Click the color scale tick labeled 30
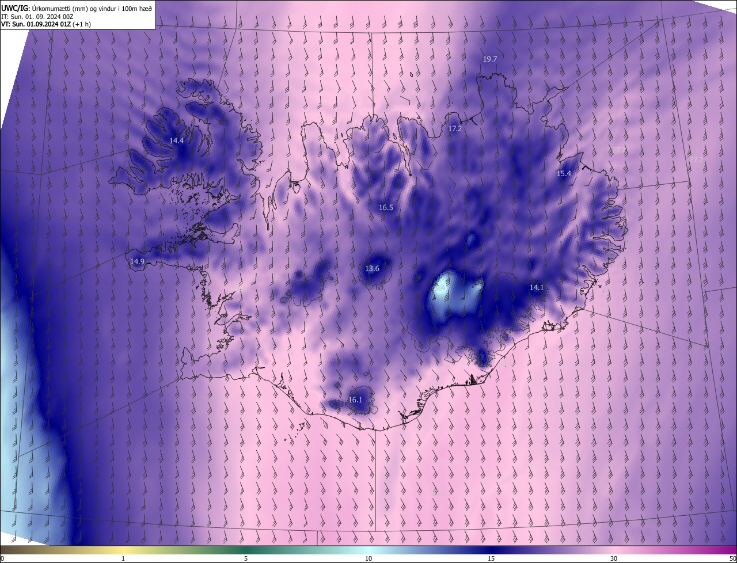The width and height of the screenshot is (737, 563). (614, 558)
